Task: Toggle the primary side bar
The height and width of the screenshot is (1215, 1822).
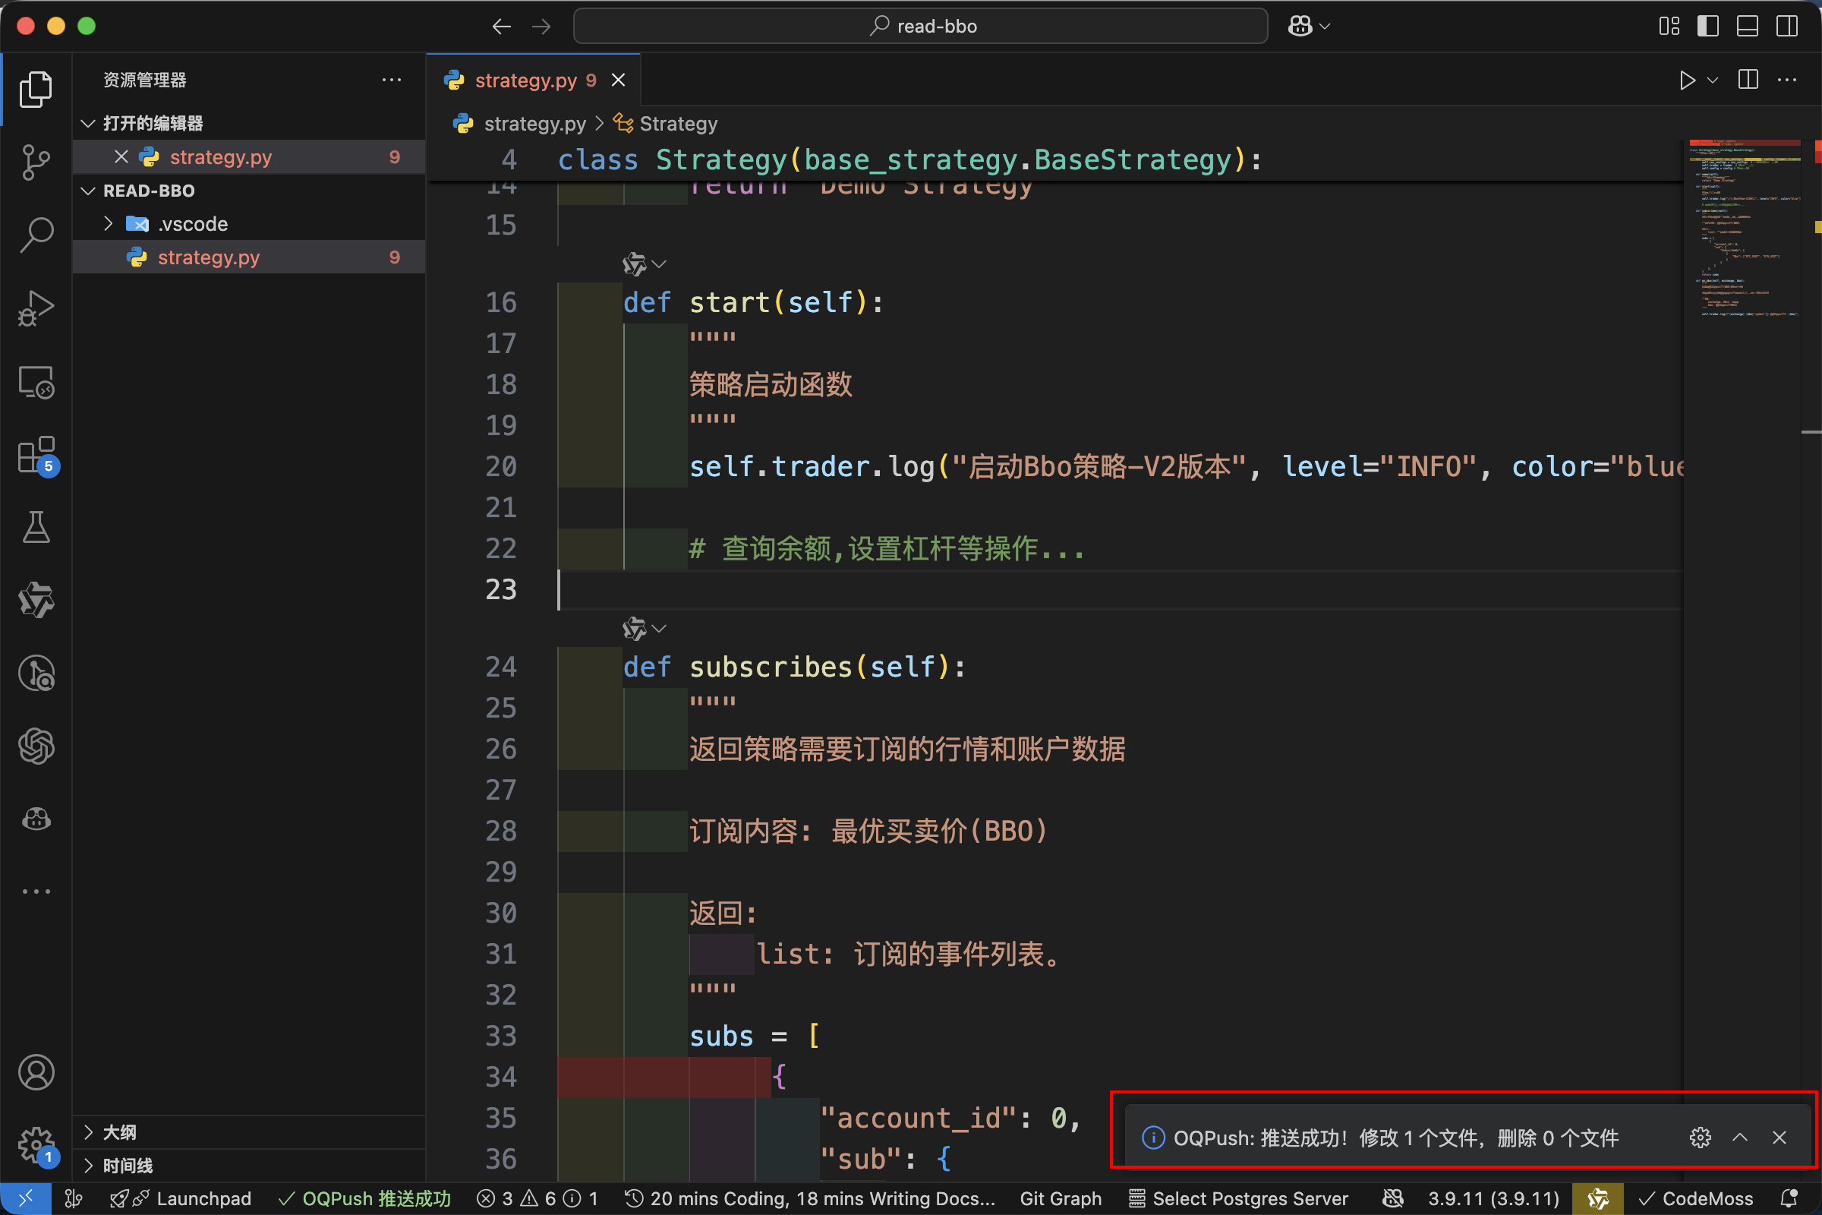Action: pyautogui.click(x=1707, y=27)
